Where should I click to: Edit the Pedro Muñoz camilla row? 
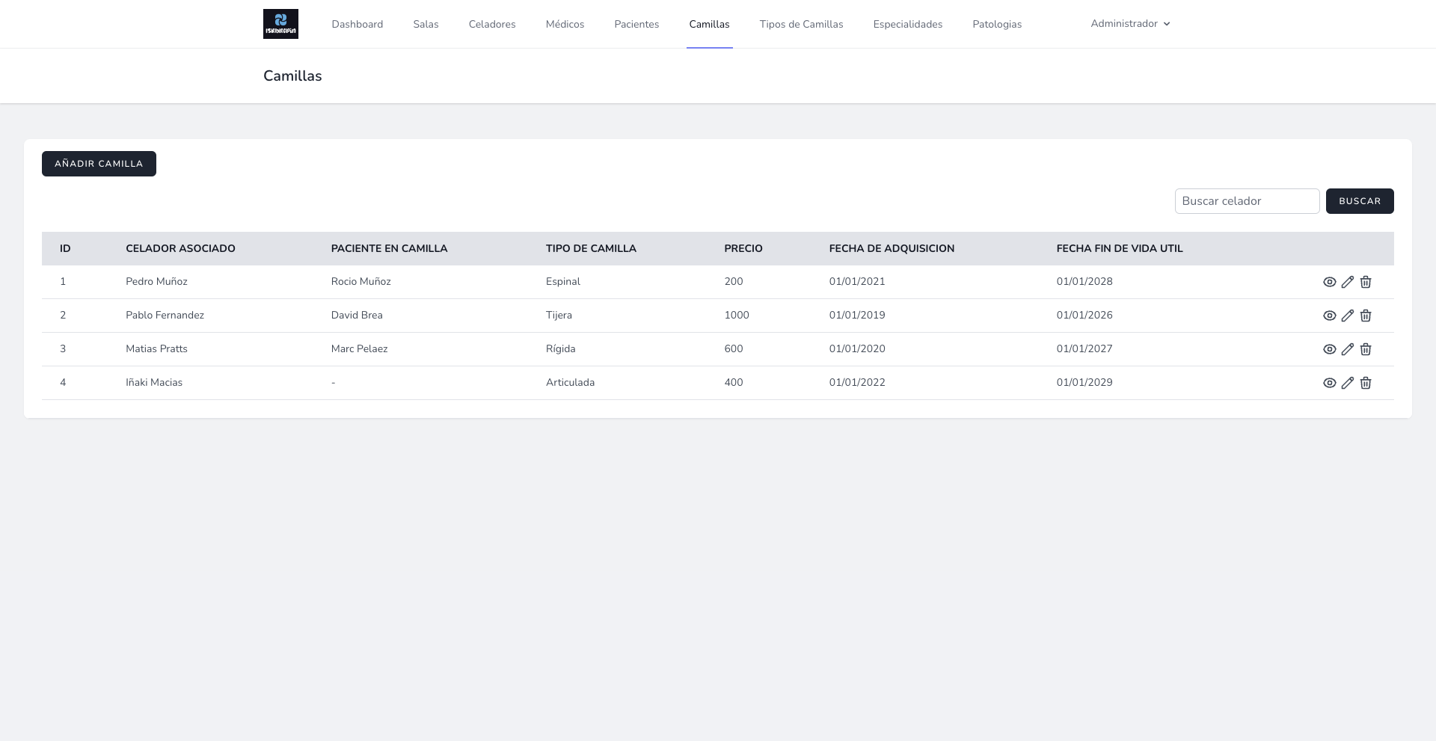1347,282
